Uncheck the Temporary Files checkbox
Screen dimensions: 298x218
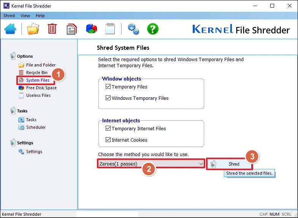[108, 87]
